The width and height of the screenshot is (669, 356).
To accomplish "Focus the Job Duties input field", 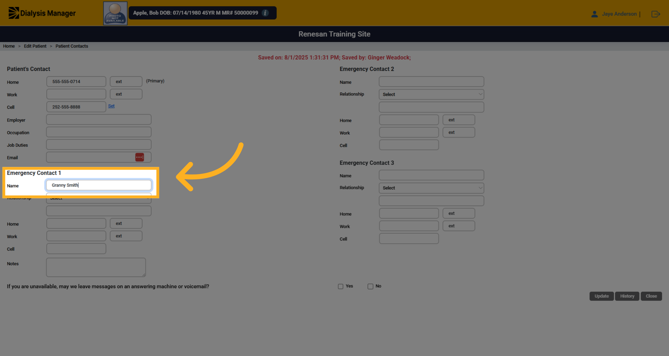I will [99, 145].
